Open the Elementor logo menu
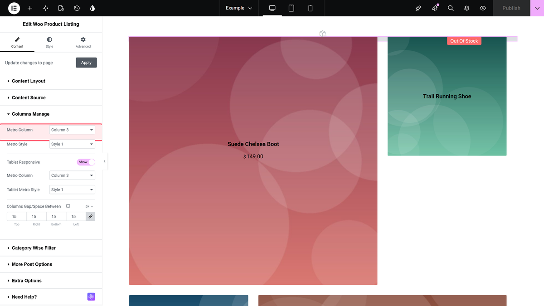The height and width of the screenshot is (306, 544). (14, 8)
